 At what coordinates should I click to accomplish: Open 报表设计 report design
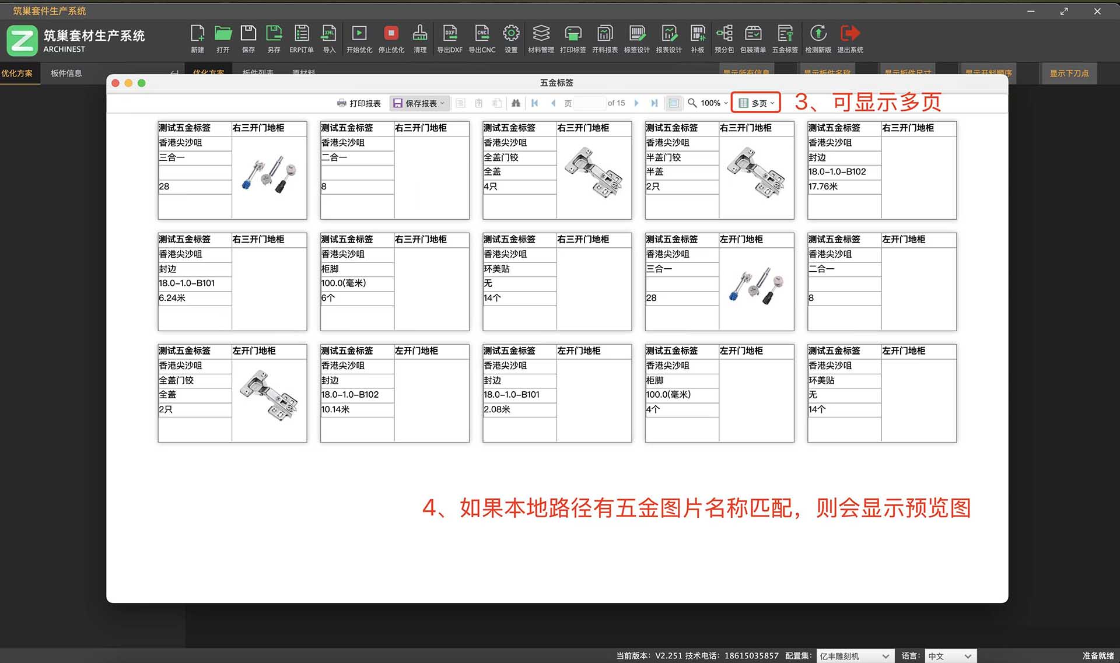tap(668, 39)
